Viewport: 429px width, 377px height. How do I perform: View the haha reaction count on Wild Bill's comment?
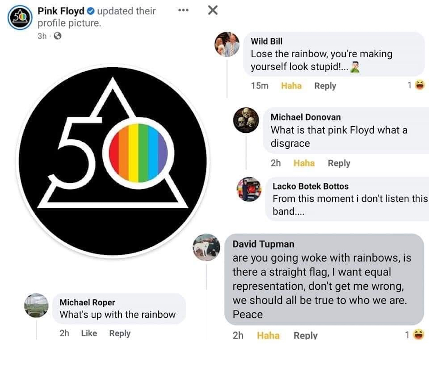tap(416, 85)
